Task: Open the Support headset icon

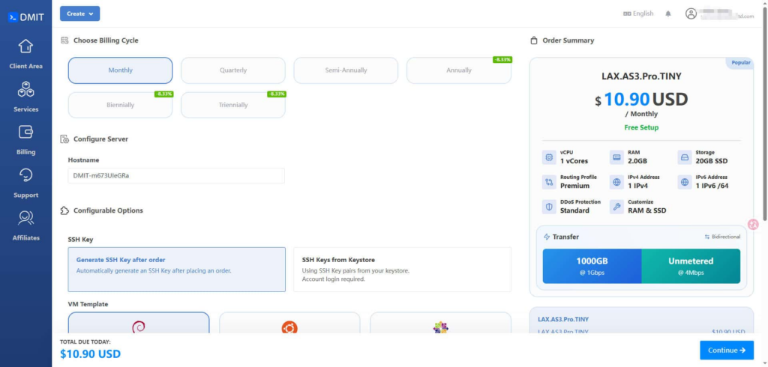Action: (25, 175)
